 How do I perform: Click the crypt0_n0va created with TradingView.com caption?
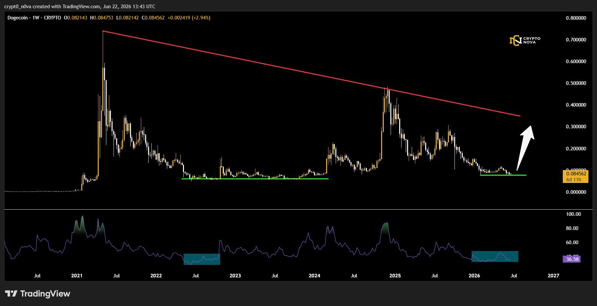coord(80,7)
